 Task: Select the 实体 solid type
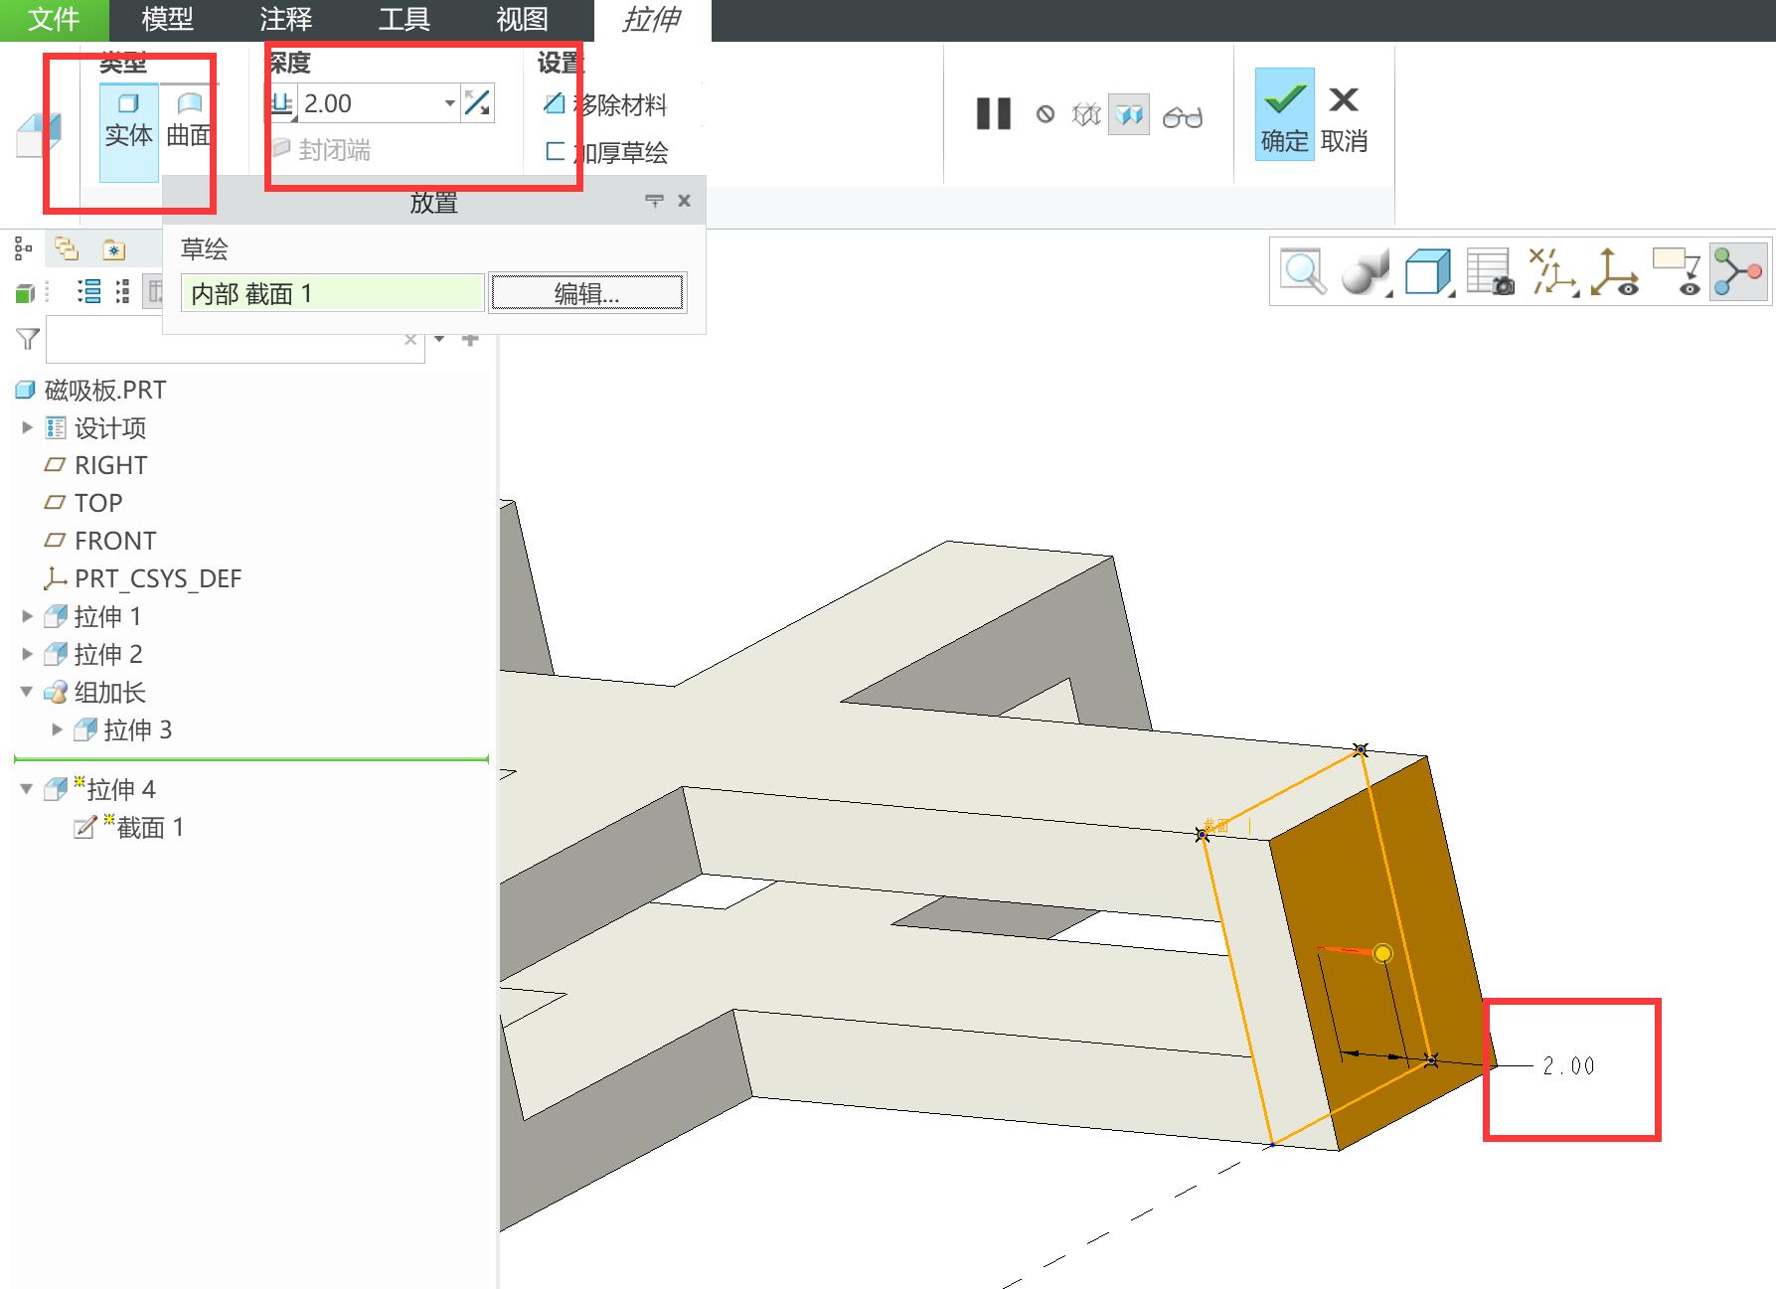click(129, 121)
